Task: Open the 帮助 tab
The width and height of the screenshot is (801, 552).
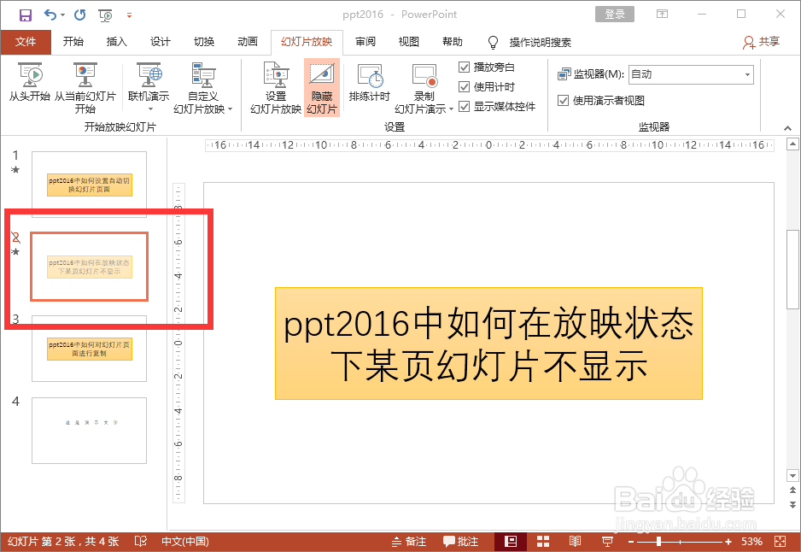Action: 452,42
